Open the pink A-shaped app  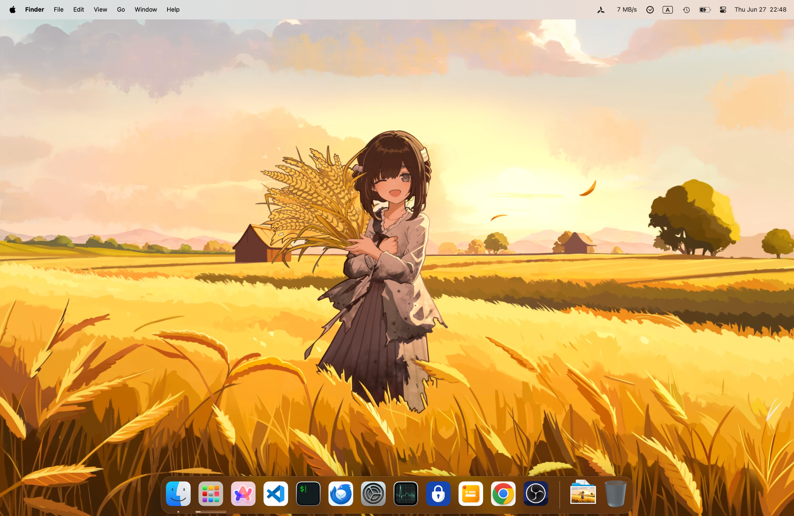tap(243, 494)
